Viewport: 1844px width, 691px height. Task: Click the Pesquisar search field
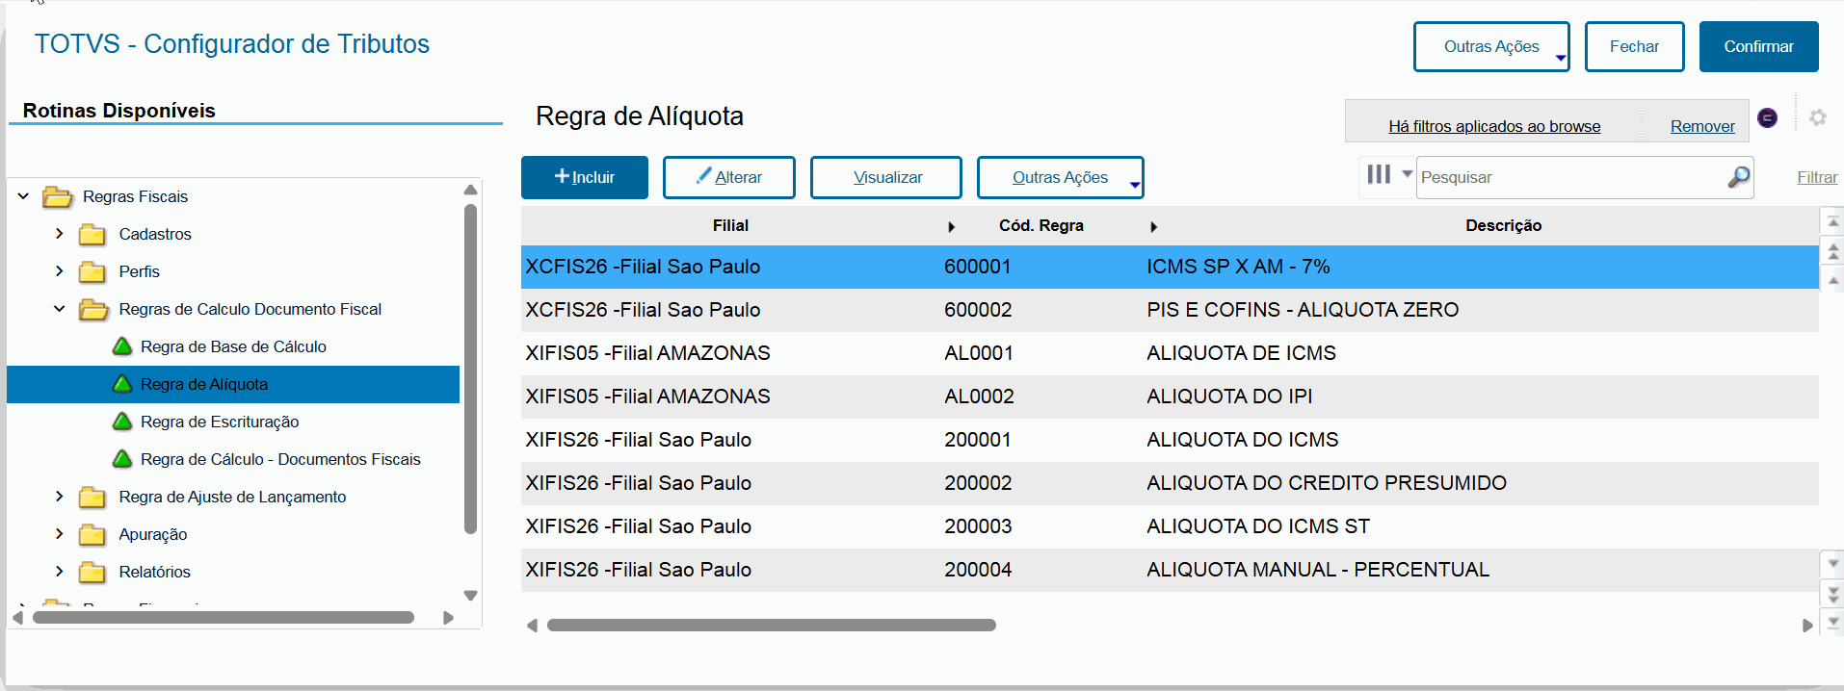tap(1570, 177)
